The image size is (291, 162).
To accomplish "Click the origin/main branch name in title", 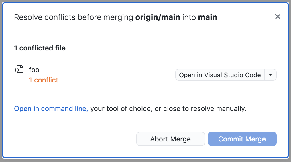I will coord(158,17).
